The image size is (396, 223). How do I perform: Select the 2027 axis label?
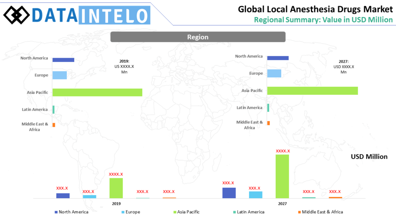point(282,203)
